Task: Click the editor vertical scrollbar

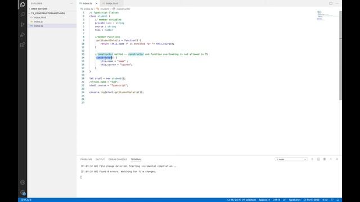Action: pyautogui.click(x=340, y=55)
